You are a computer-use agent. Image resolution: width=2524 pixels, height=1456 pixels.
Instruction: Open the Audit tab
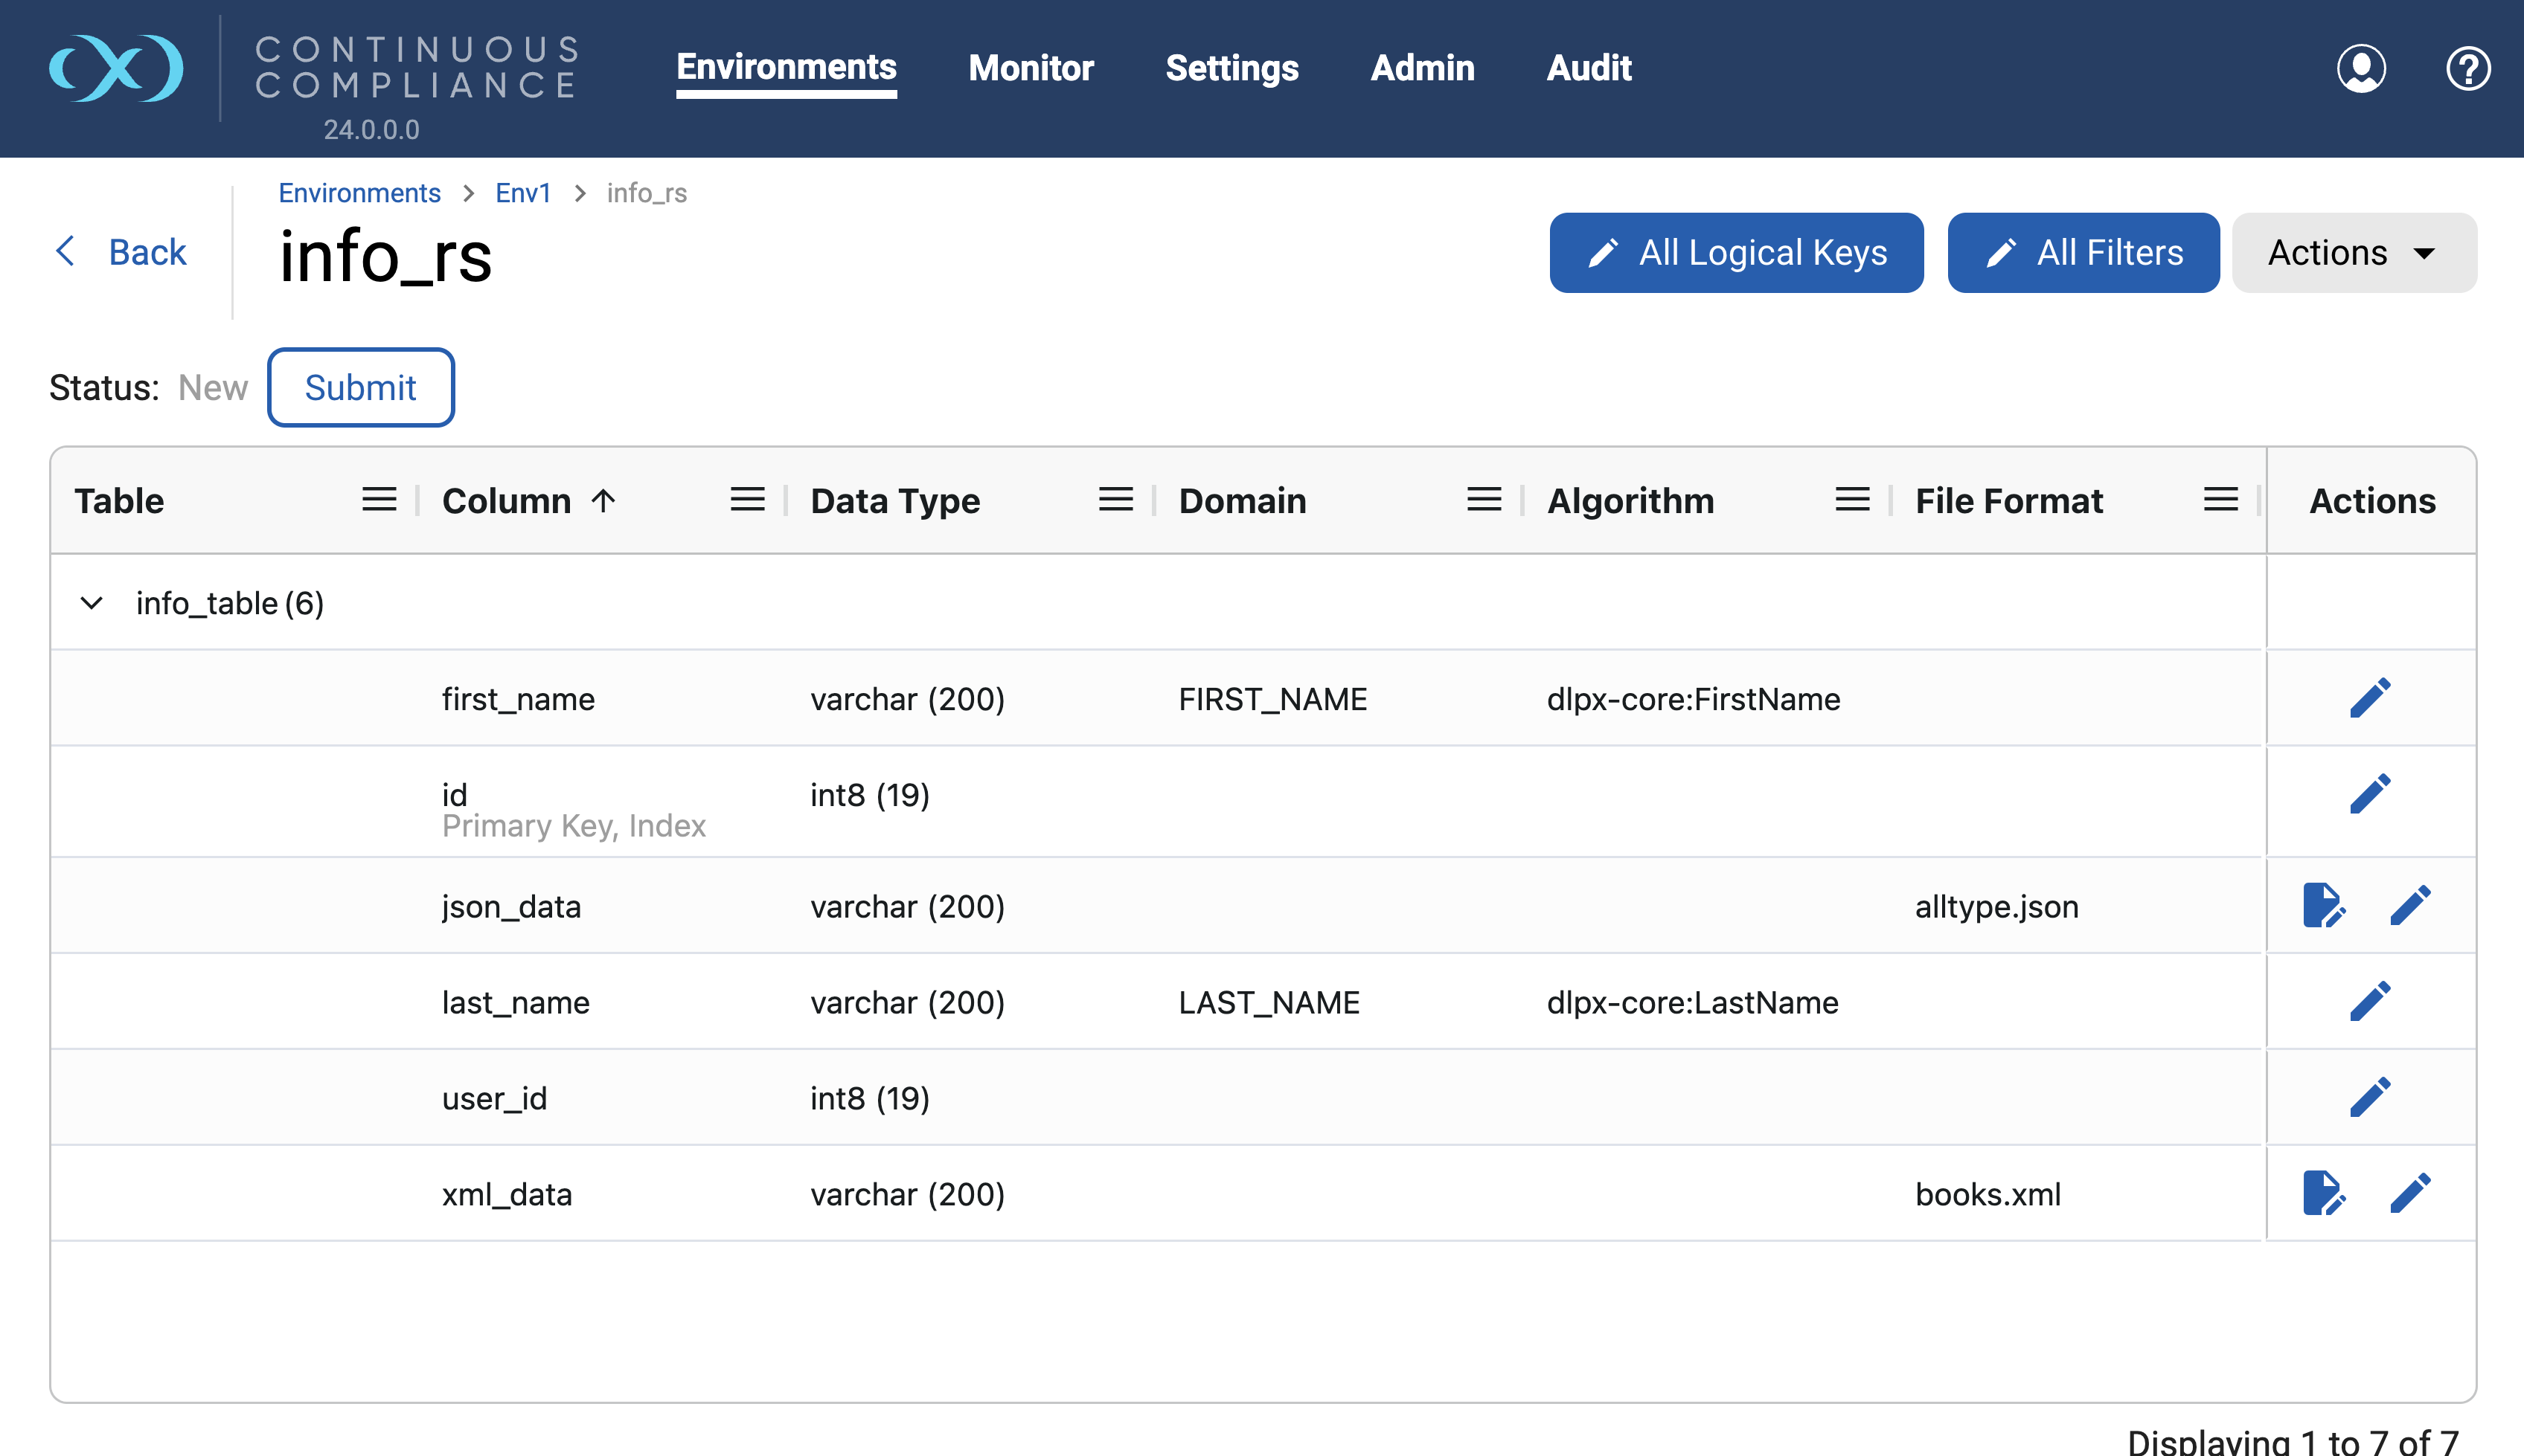pyautogui.click(x=1588, y=68)
